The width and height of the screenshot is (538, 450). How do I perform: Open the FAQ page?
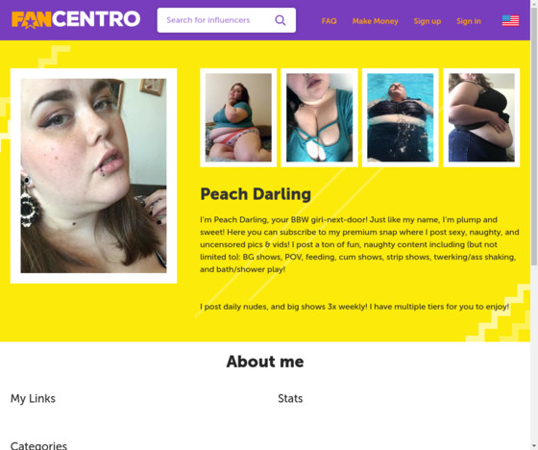click(x=329, y=21)
